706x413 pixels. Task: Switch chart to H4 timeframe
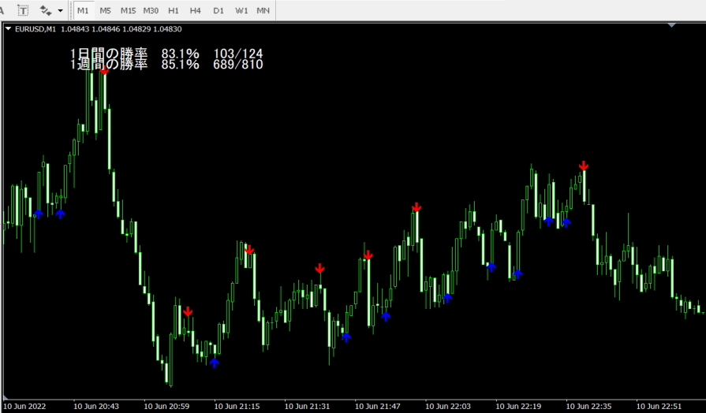[196, 10]
